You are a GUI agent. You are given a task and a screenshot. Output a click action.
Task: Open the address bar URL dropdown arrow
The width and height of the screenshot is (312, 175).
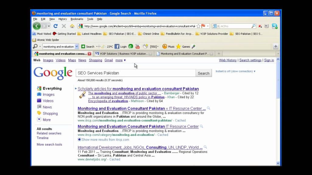click(x=208, y=26)
